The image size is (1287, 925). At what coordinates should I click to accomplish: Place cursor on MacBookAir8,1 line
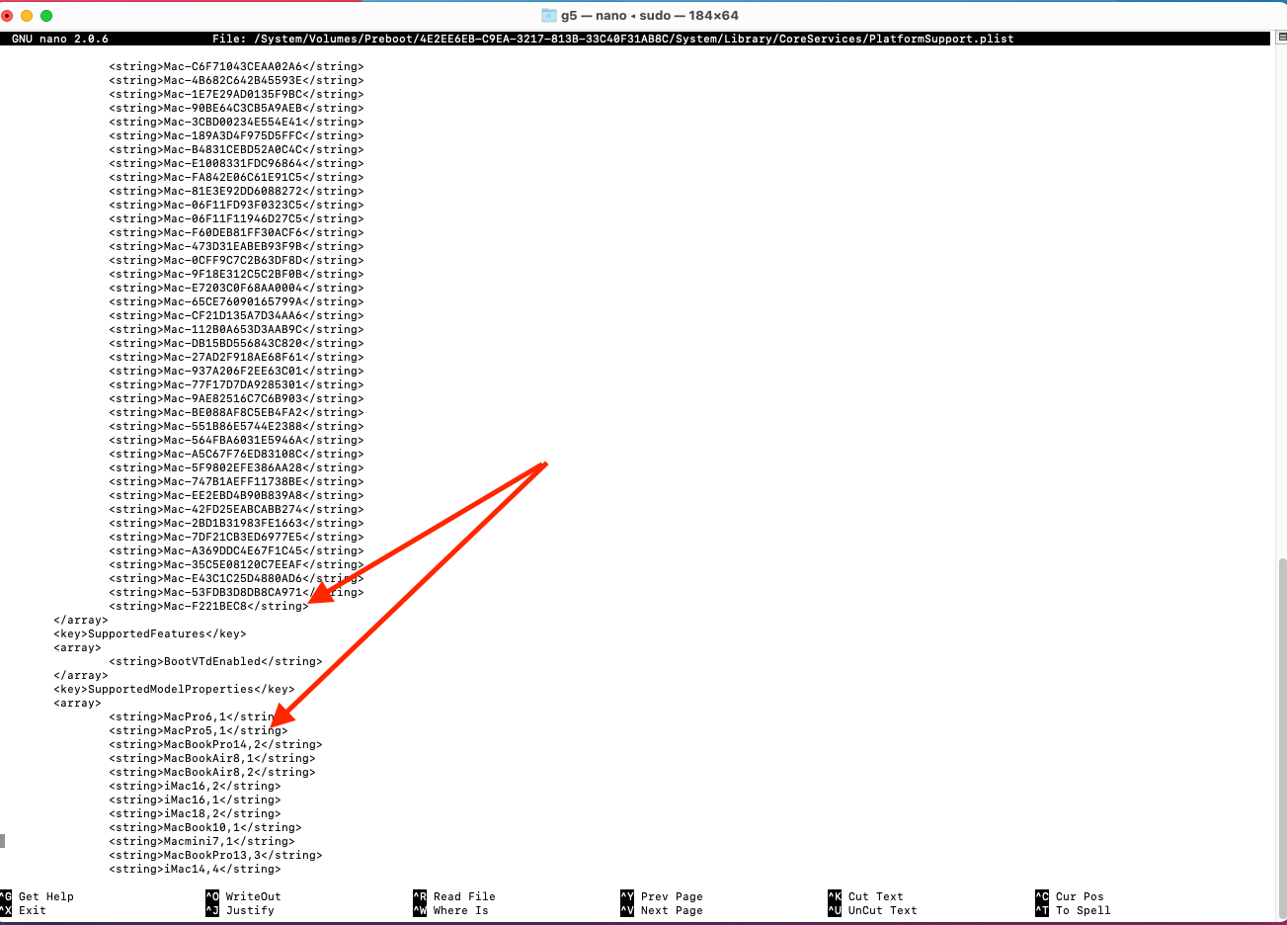211,758
